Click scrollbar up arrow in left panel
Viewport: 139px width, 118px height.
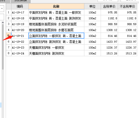(3, 22)
